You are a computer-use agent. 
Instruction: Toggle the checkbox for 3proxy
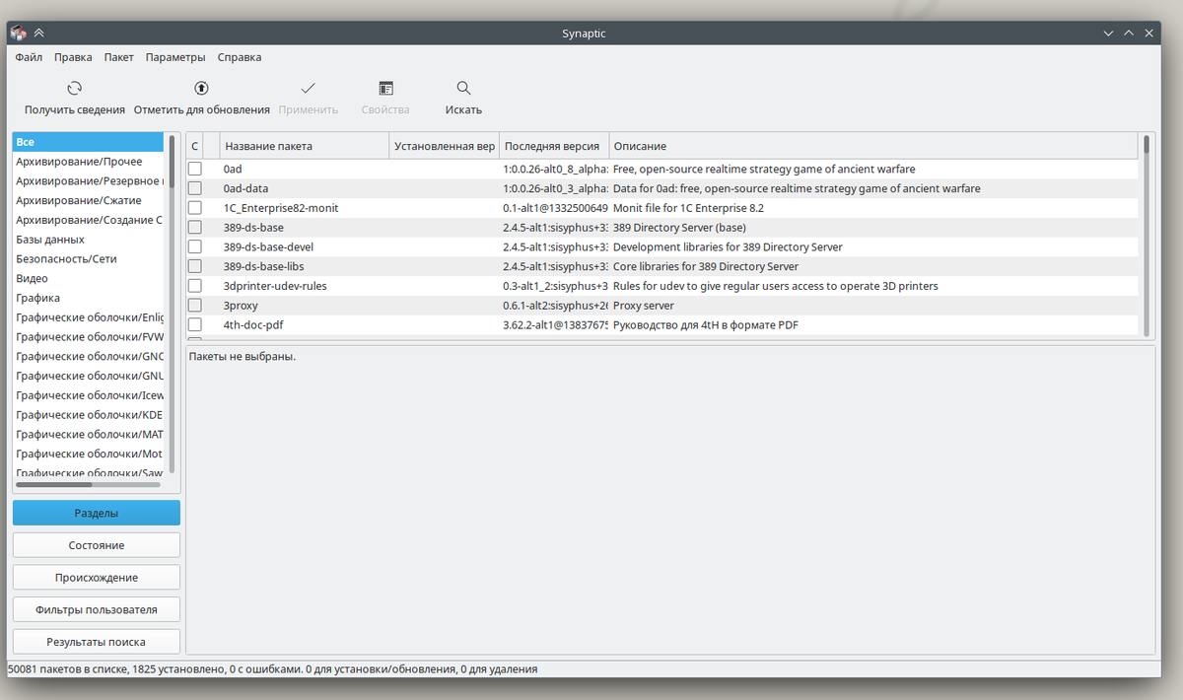(193, 305)
